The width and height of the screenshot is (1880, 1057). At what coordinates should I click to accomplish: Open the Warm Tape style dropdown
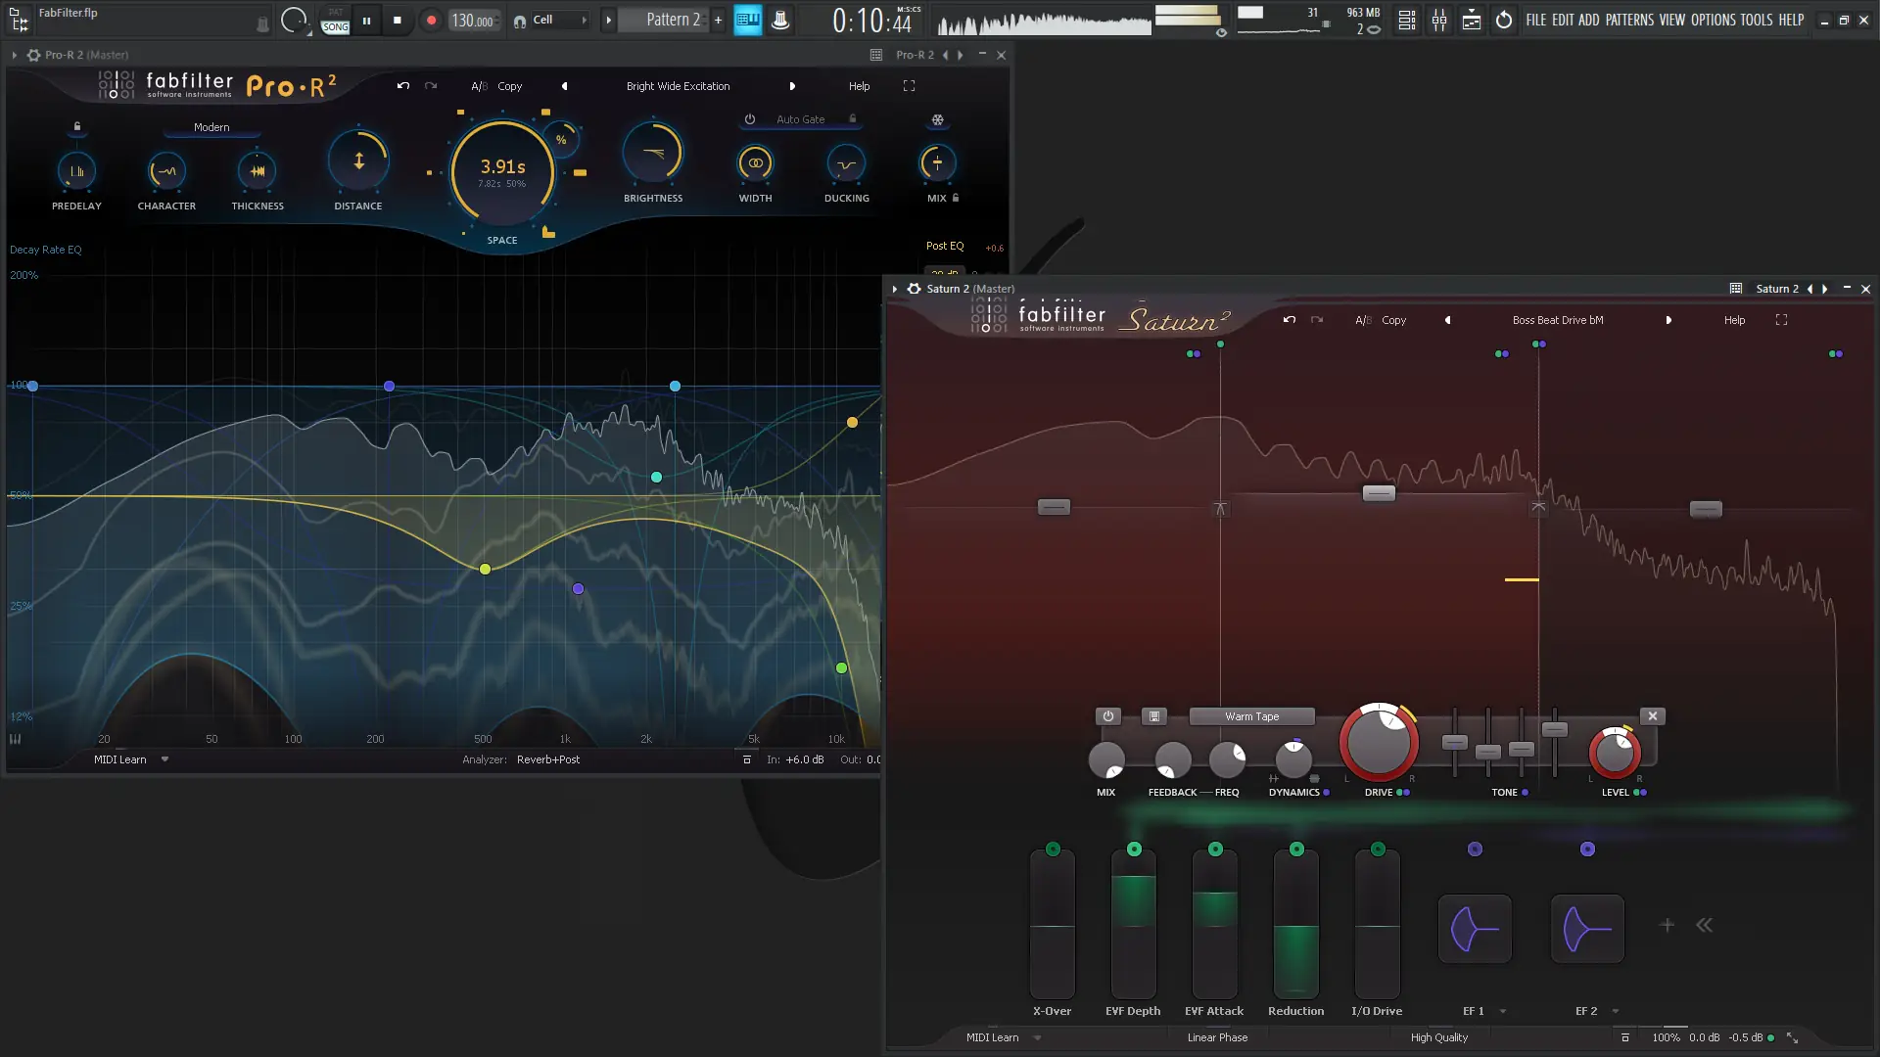pos(1251,716)
